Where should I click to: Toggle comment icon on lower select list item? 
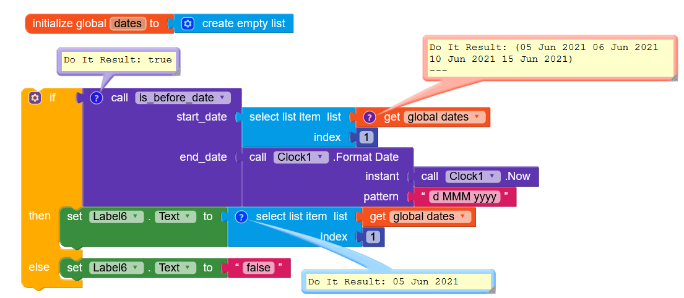(x=241, y=216)
